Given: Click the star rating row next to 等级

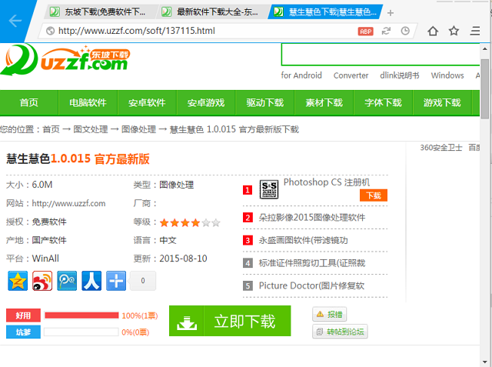Looking at the screenshot, I should [190, 222].
